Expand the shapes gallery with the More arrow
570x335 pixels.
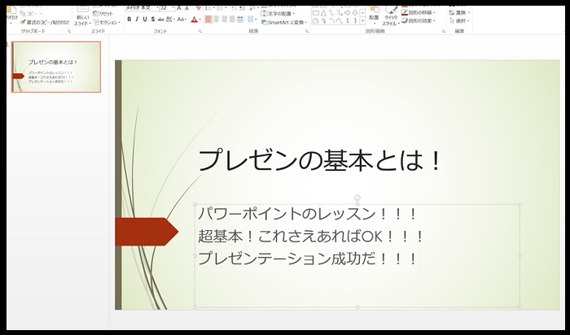coord(362,21)
